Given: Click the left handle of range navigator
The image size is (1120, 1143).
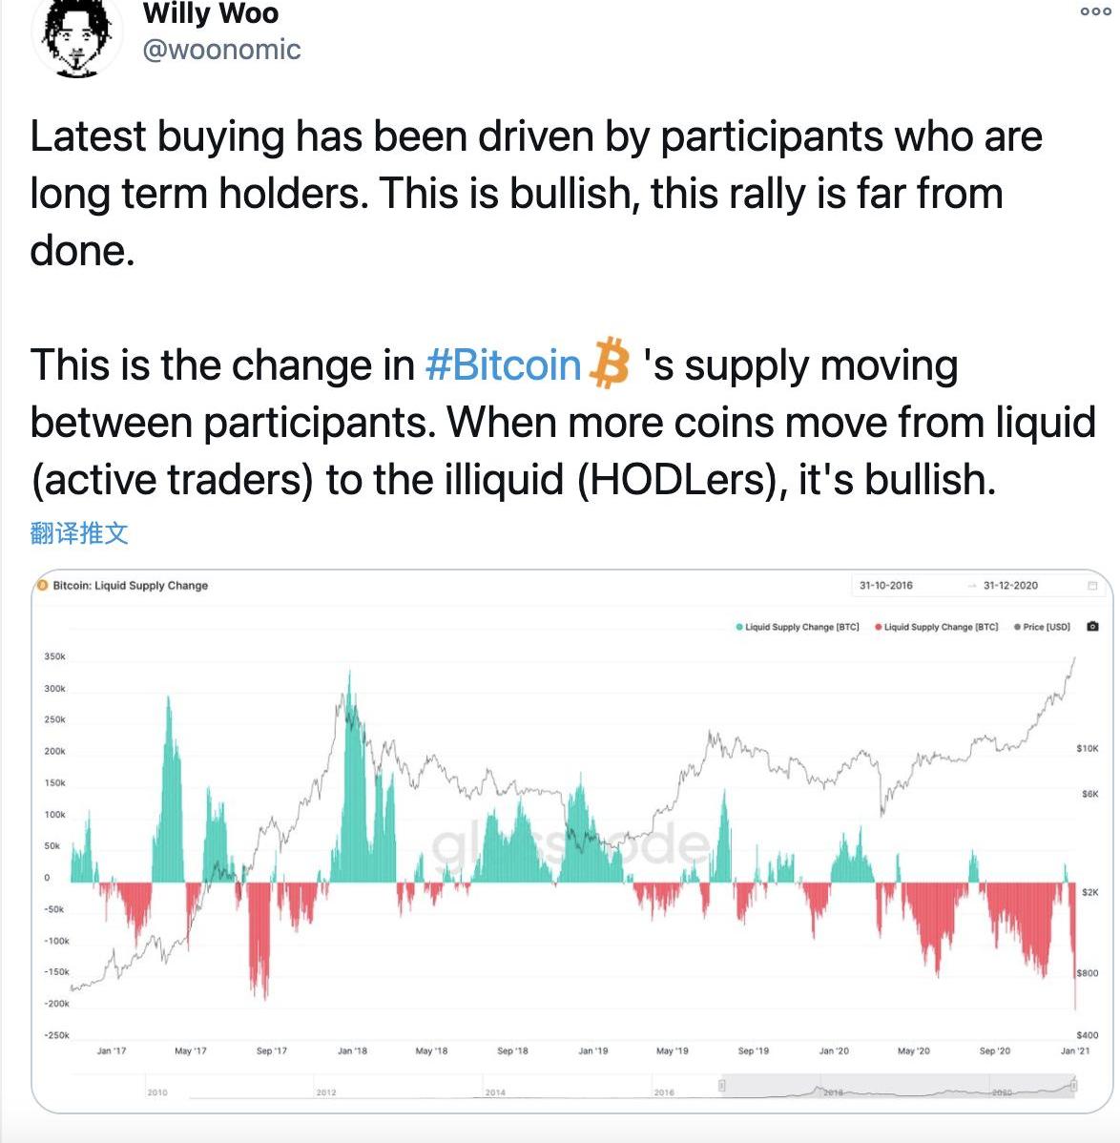Looking at the screenshot, I should pos(721,1086).
